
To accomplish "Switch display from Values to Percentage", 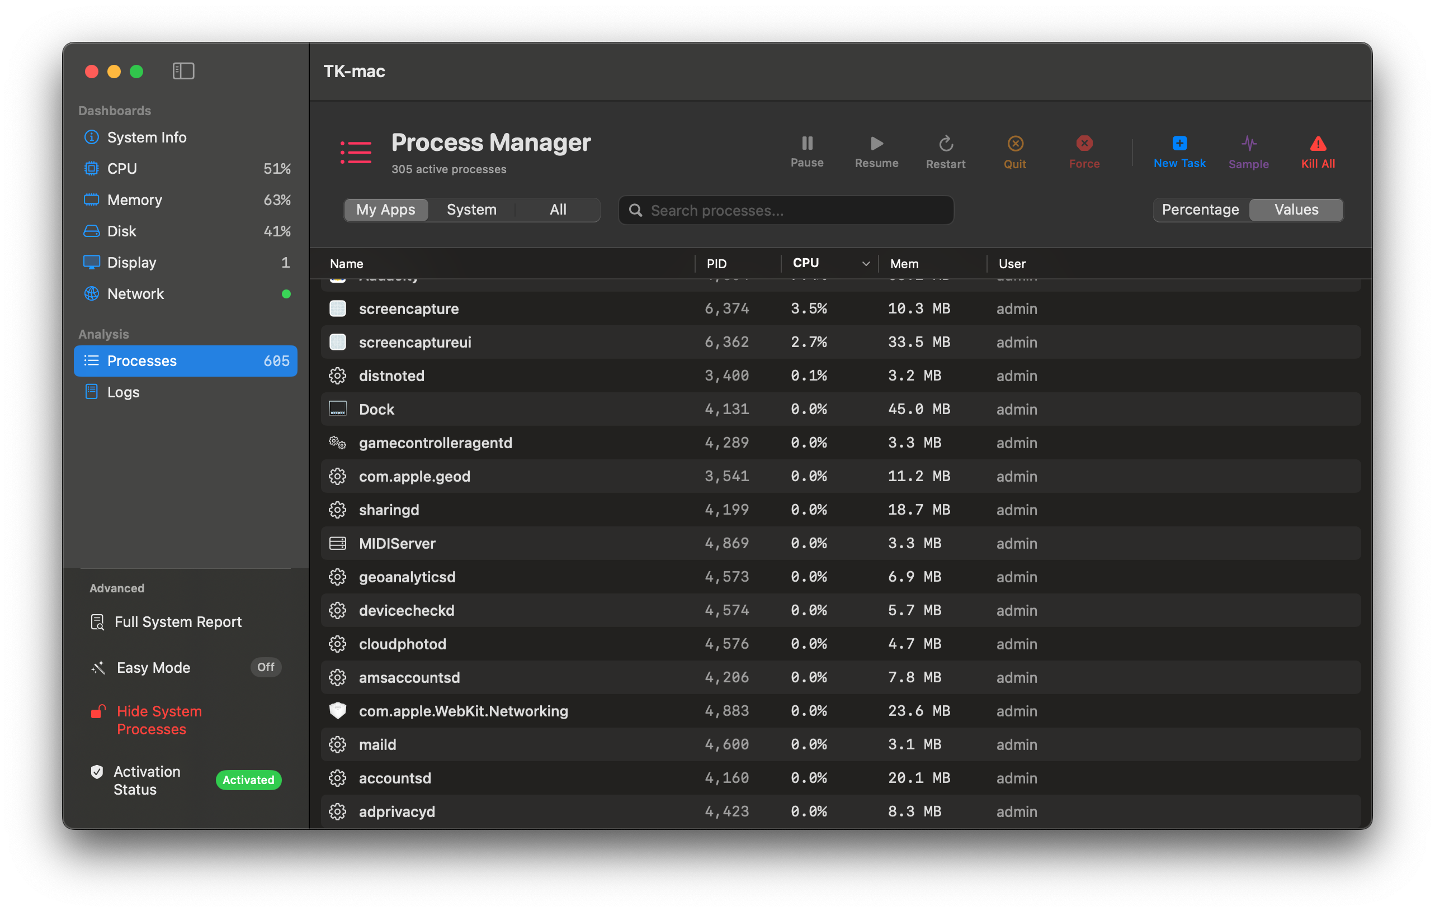I will coord(1200,210).
